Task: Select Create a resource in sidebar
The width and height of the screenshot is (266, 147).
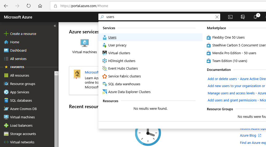Action: [23, 34]
